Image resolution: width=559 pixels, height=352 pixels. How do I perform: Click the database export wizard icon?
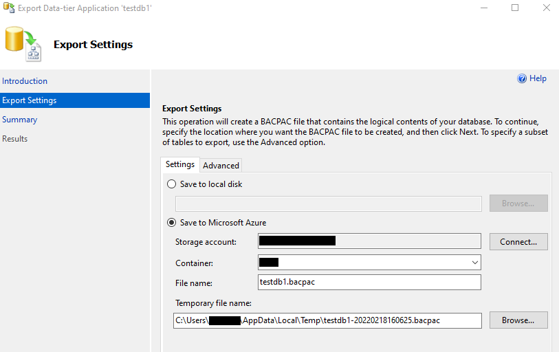[x=23, y=43]
